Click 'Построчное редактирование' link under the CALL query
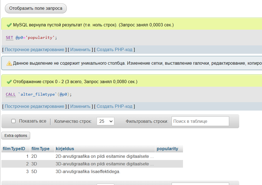Viewport: 262px width, 185px height. (x=34, y=106)
